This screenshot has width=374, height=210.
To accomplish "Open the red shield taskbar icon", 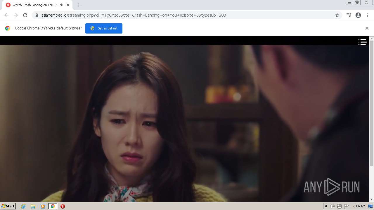I will pyautogui.click(x=63, y=206).
